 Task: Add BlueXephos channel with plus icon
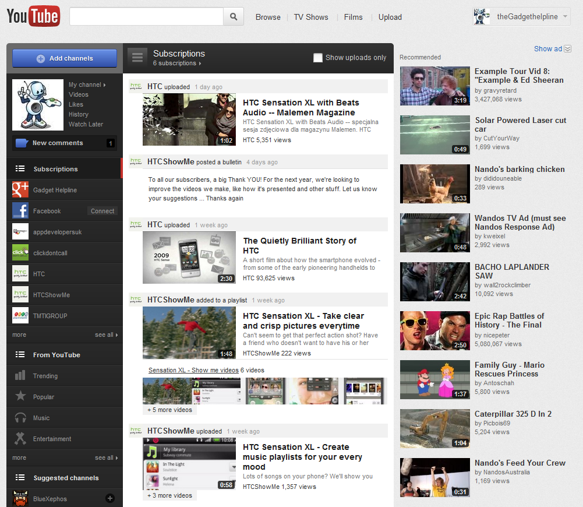pyautogui.click(x=110, y=498)
